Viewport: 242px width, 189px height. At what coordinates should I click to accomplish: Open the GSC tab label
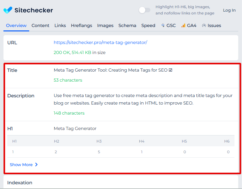pos(171,25)
